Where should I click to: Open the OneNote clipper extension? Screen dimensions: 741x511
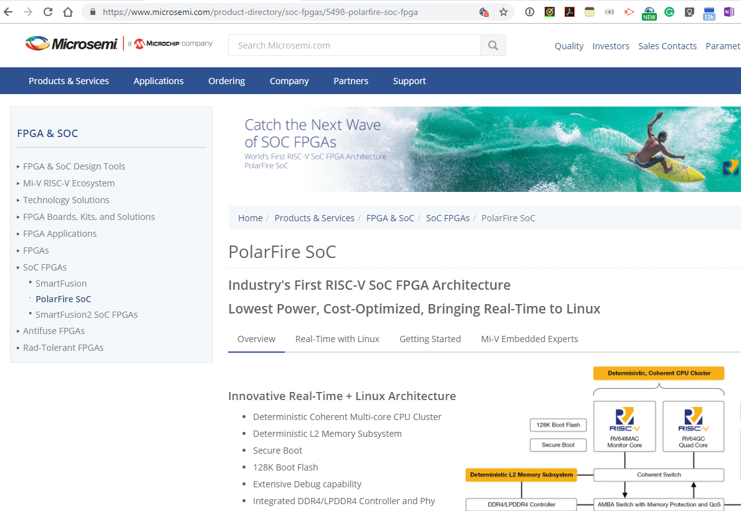point(729,12)
